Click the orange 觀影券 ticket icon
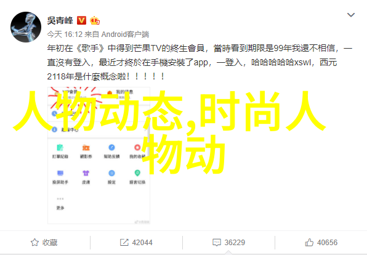Image resolution: width=367 pixels, height=255 pixels. [86, 148]
